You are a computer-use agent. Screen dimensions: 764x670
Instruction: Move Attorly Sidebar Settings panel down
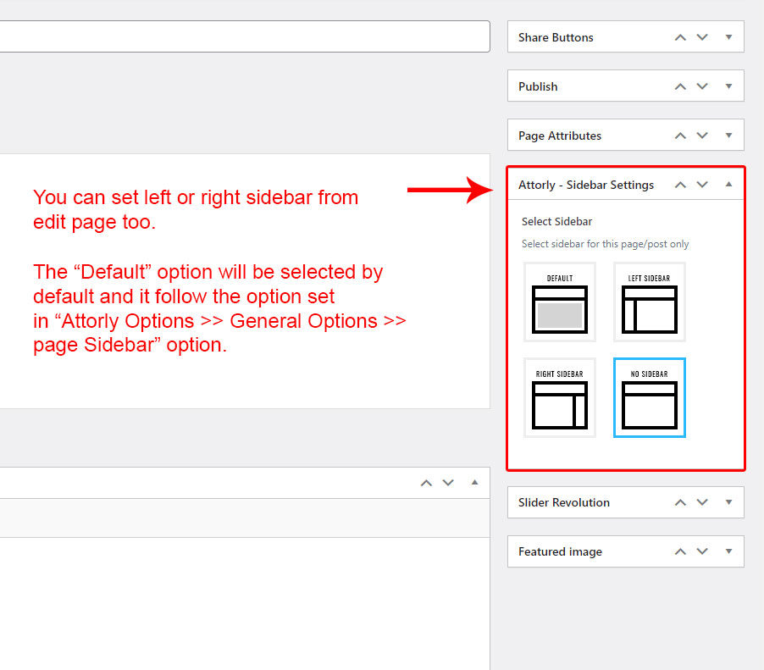(x=702, y=185)
